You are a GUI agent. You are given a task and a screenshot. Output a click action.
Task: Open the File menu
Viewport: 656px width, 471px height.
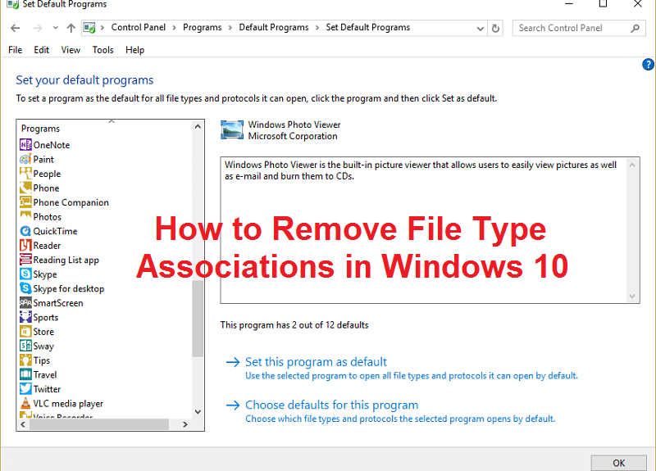[x=15, y=50]
